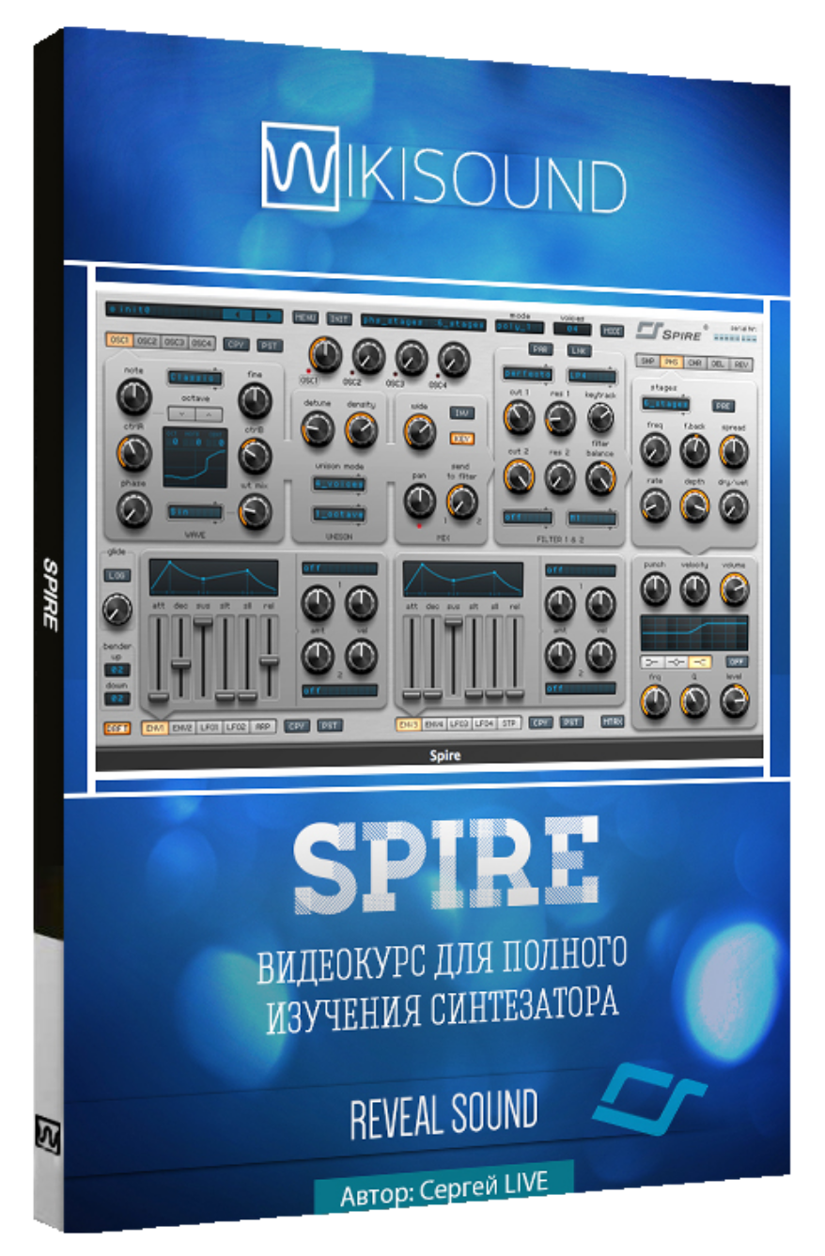Toggle the KEY button in Mix section

tap(461, 438)
